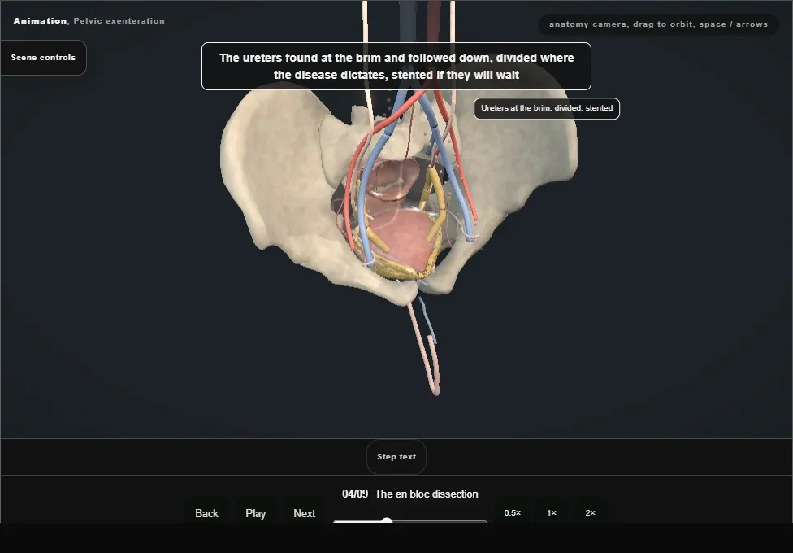Image resolution: width=793 pixels, height=553 pixels.
Task: Open the Scene controls panel
Action: [44, 58]
